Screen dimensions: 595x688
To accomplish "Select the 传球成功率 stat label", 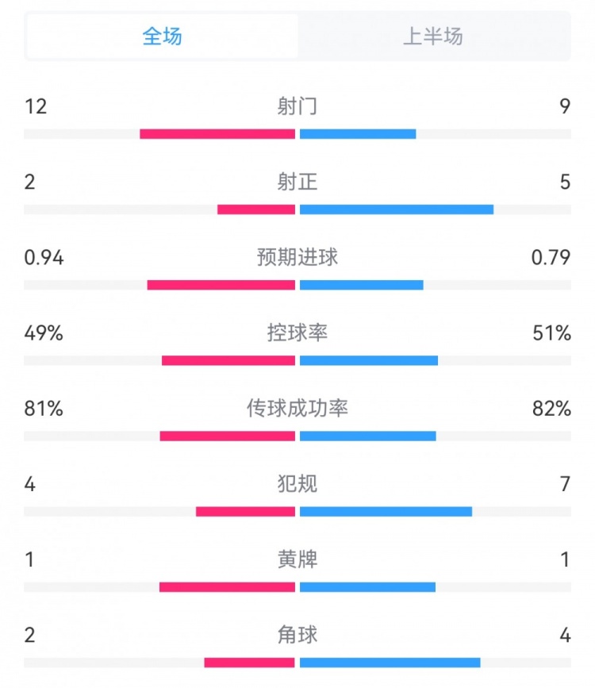I will pos(297,408).
